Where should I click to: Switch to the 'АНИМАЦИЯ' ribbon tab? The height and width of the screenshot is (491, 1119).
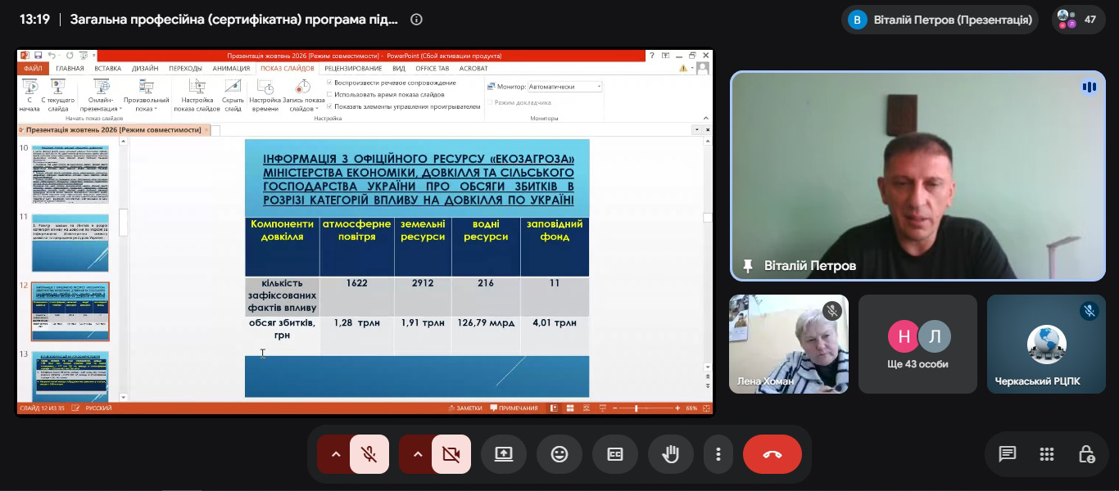(231, 69)
